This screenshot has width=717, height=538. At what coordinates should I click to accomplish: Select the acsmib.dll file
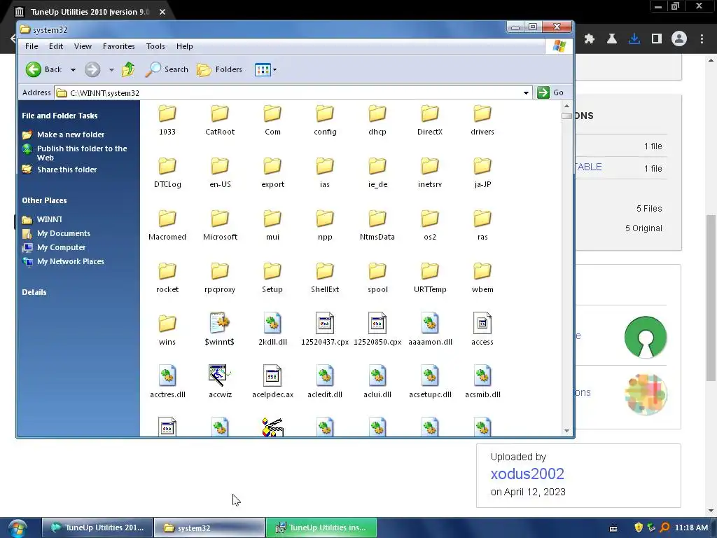click(x=482, y=382)
